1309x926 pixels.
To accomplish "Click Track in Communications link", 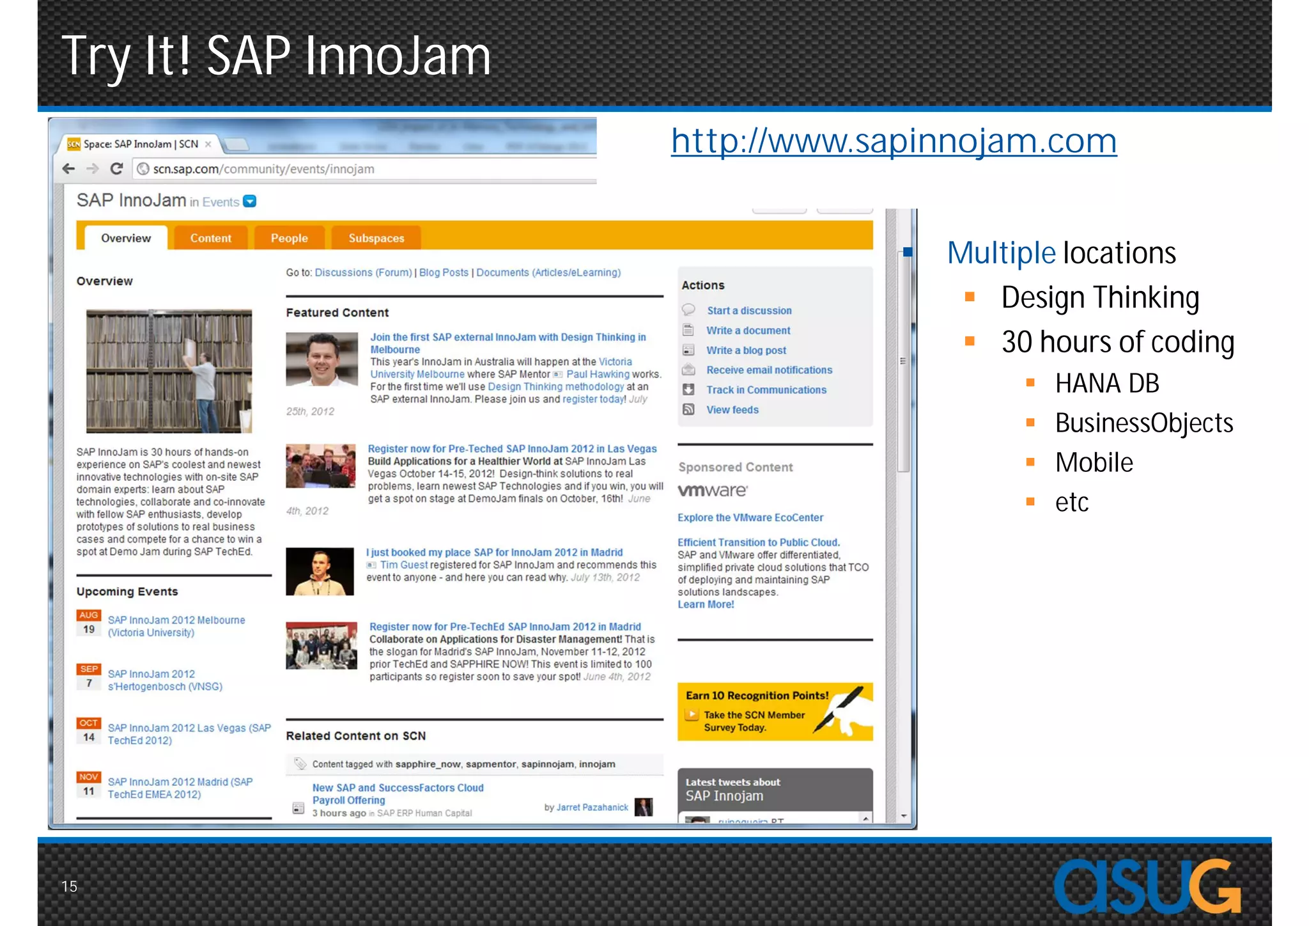I will tap(766, 389).
